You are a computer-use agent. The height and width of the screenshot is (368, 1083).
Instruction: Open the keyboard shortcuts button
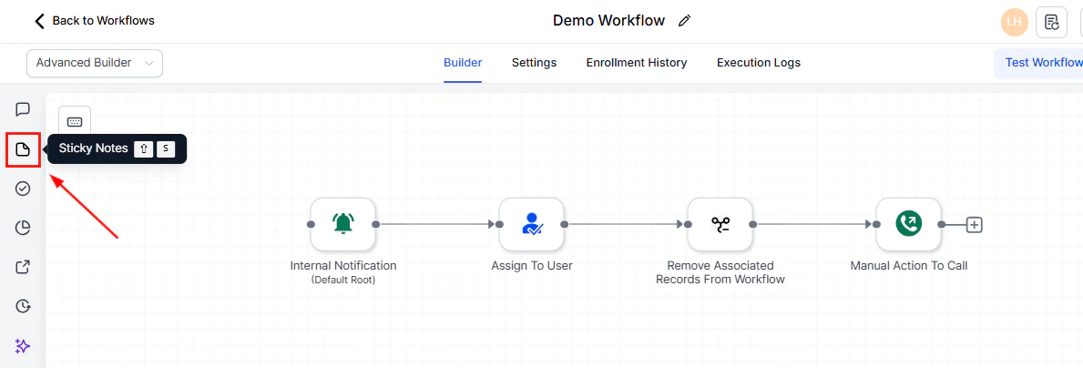[75, 122]
